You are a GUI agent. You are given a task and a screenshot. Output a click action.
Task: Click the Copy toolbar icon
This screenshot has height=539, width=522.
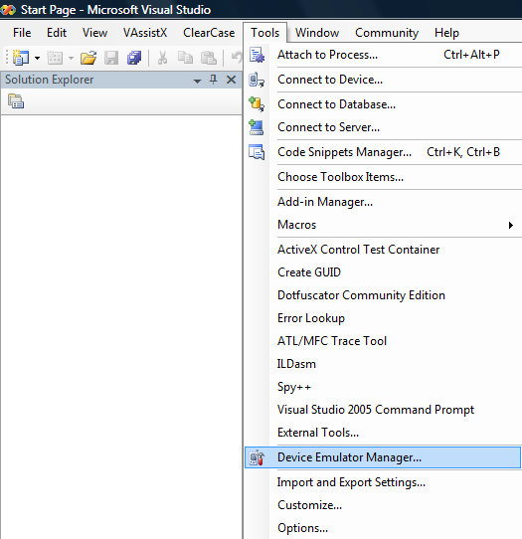[185, 58]
